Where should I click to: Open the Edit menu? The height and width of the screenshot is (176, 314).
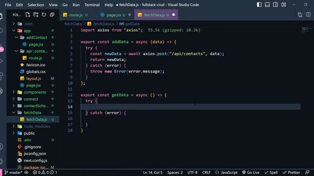coord(19,5)
